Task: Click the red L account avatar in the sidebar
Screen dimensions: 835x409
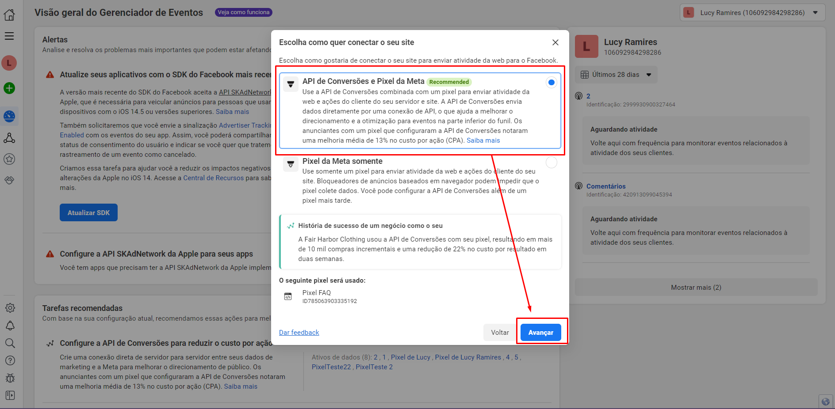Action: tap(9, 63)
